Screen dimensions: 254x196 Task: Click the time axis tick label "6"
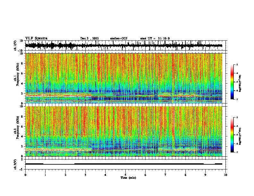[x=146, y=175]
